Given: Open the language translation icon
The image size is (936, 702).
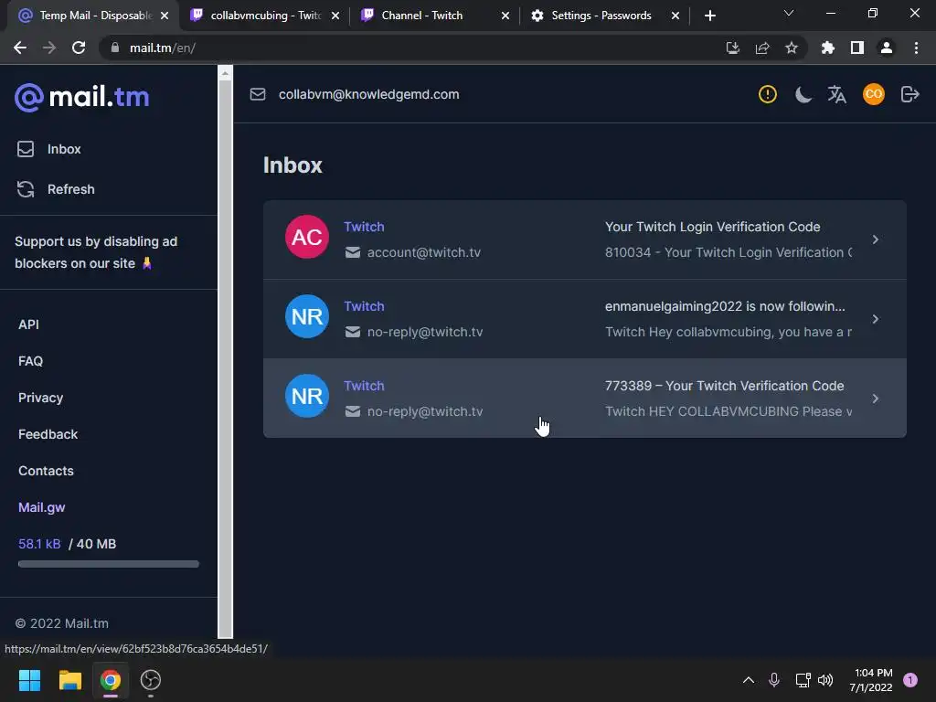Looking at the screenshot, I should pyautogui.click(x=837, y=94).
